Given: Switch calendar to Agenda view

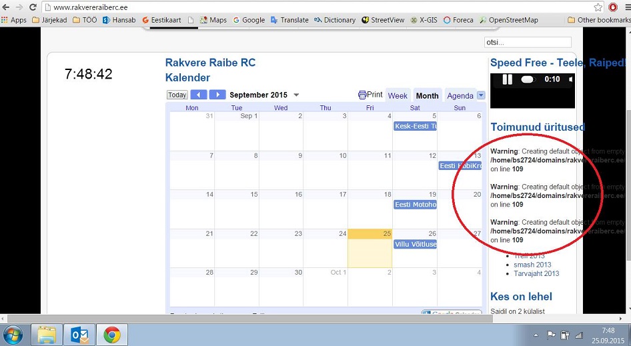Looking at the screenshot, I should click(x=460, y=96).
